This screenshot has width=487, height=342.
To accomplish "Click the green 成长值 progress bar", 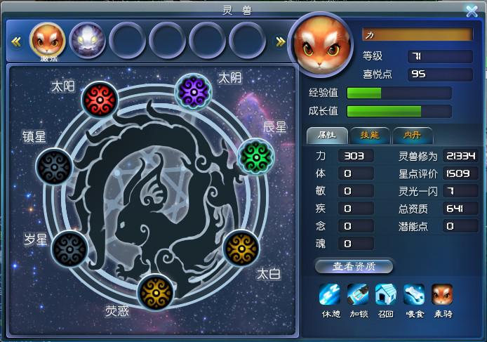I will (x=399, y=111).
